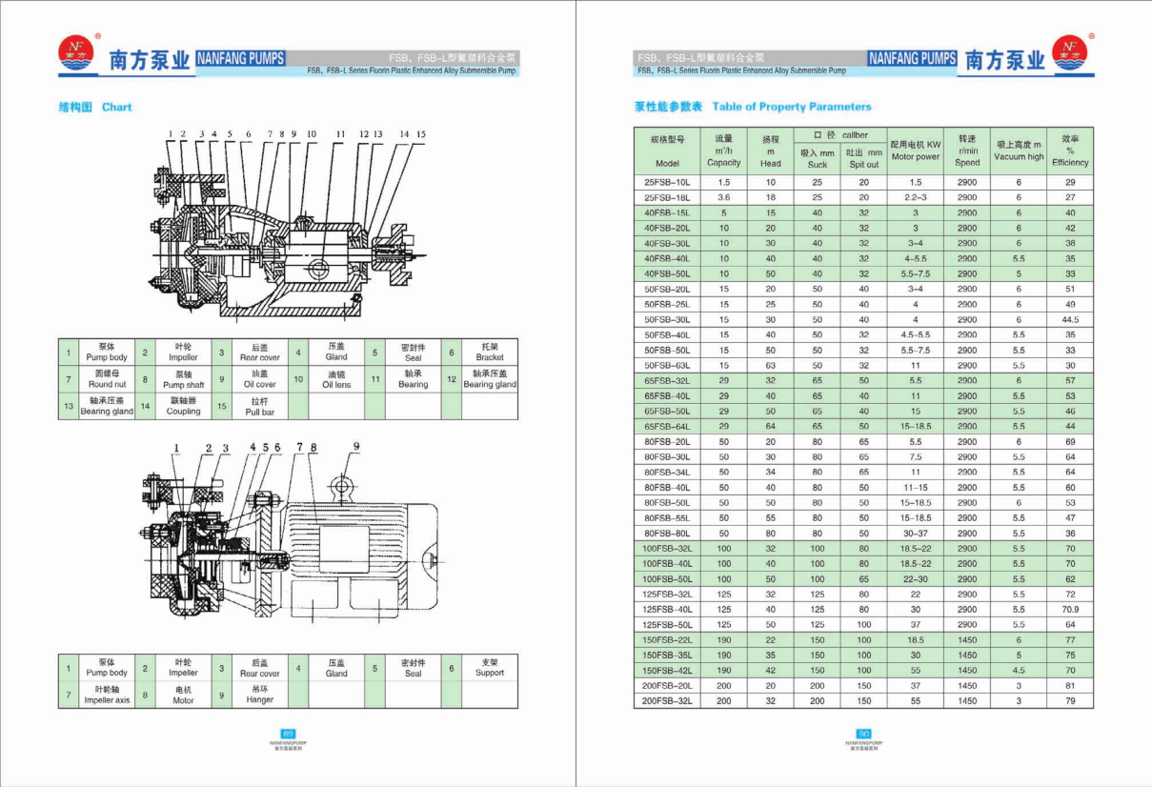Select the Hanger part cell

pyautogui.click(x=259, y=695)
